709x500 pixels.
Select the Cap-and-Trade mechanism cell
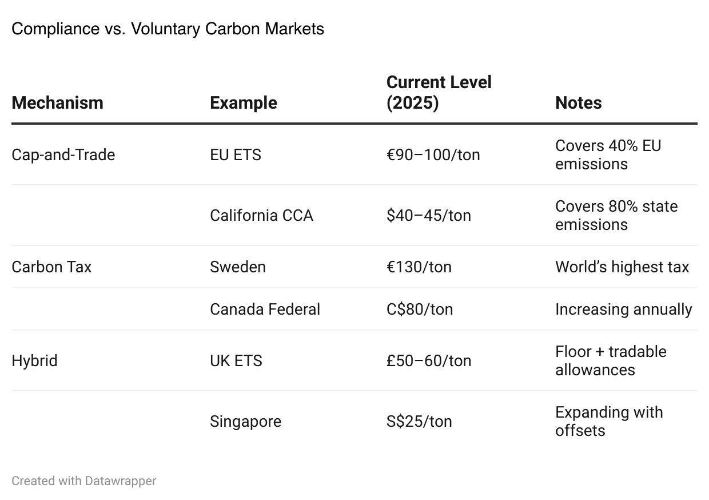pyautogui.click(x=63, y=155)
